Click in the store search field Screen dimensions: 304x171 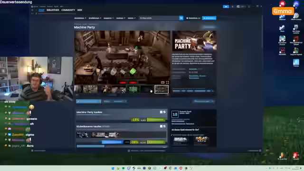pyautogui.click(x=159, y=18)
